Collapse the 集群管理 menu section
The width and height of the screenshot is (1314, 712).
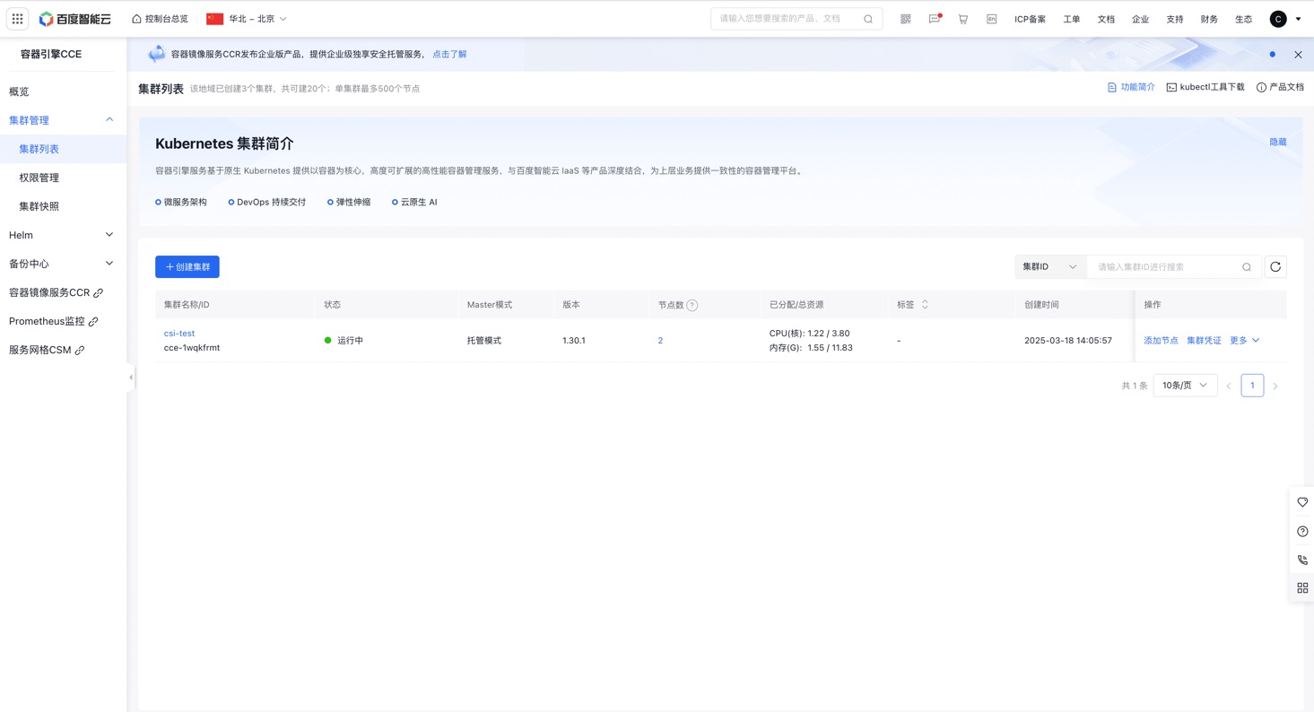[109, 120]
